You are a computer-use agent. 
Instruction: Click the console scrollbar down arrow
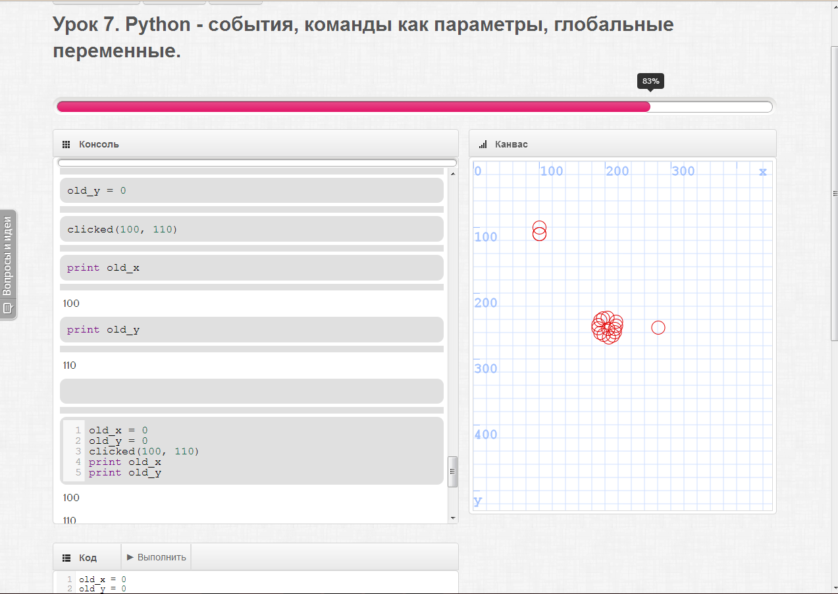(452, 518)
